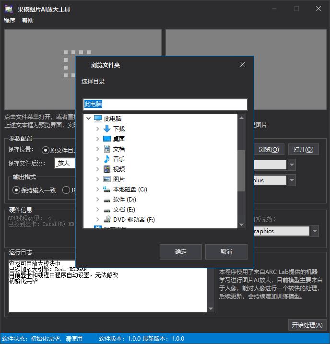The width and height of the screenshot is (330, 344).
Task: Click the folder tree scroll down arrow
Action: pos(241,225)
